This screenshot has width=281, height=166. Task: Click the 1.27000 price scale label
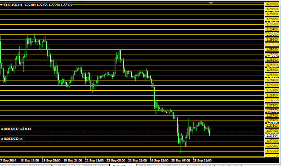pos(272,151)
